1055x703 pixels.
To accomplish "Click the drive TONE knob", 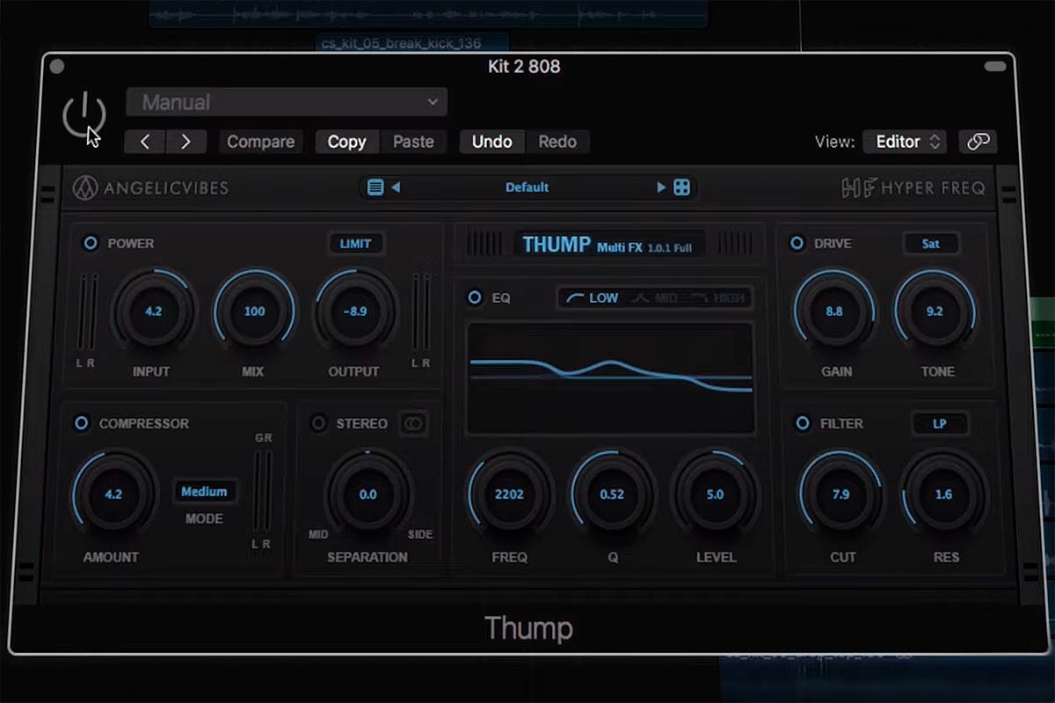I will coord(935,311).
